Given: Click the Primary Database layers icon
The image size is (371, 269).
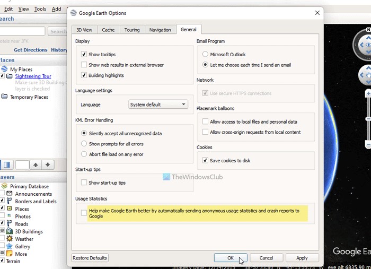Looking at the screenshot, I should (x=4, y=187).
